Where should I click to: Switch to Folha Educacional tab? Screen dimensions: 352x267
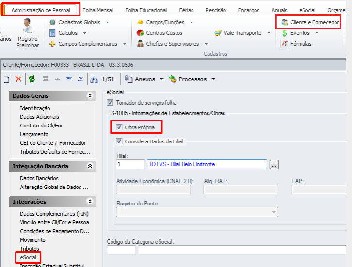click(146, 10)
